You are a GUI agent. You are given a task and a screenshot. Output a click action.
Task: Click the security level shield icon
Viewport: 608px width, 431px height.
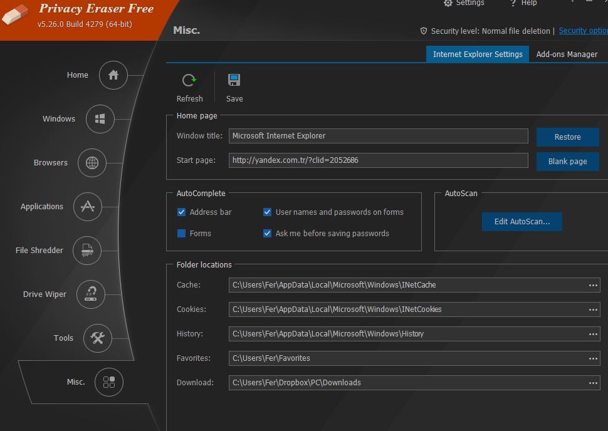tap(424, 31)
